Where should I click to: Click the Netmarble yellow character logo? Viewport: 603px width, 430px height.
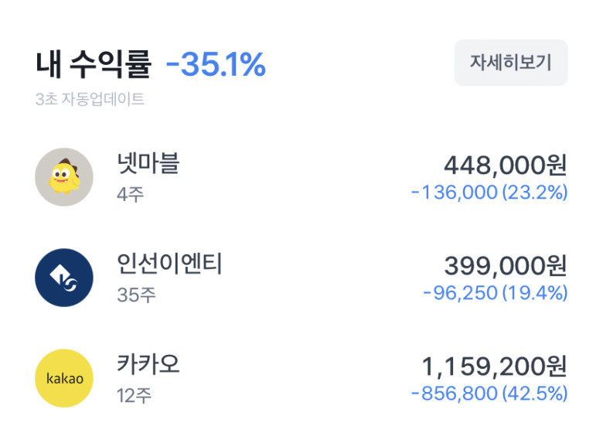coord(64,177)
